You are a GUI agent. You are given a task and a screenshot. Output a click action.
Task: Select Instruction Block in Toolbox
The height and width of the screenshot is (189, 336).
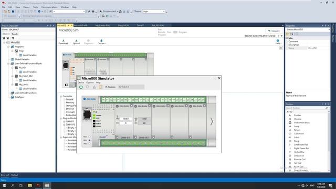point(302,122)
